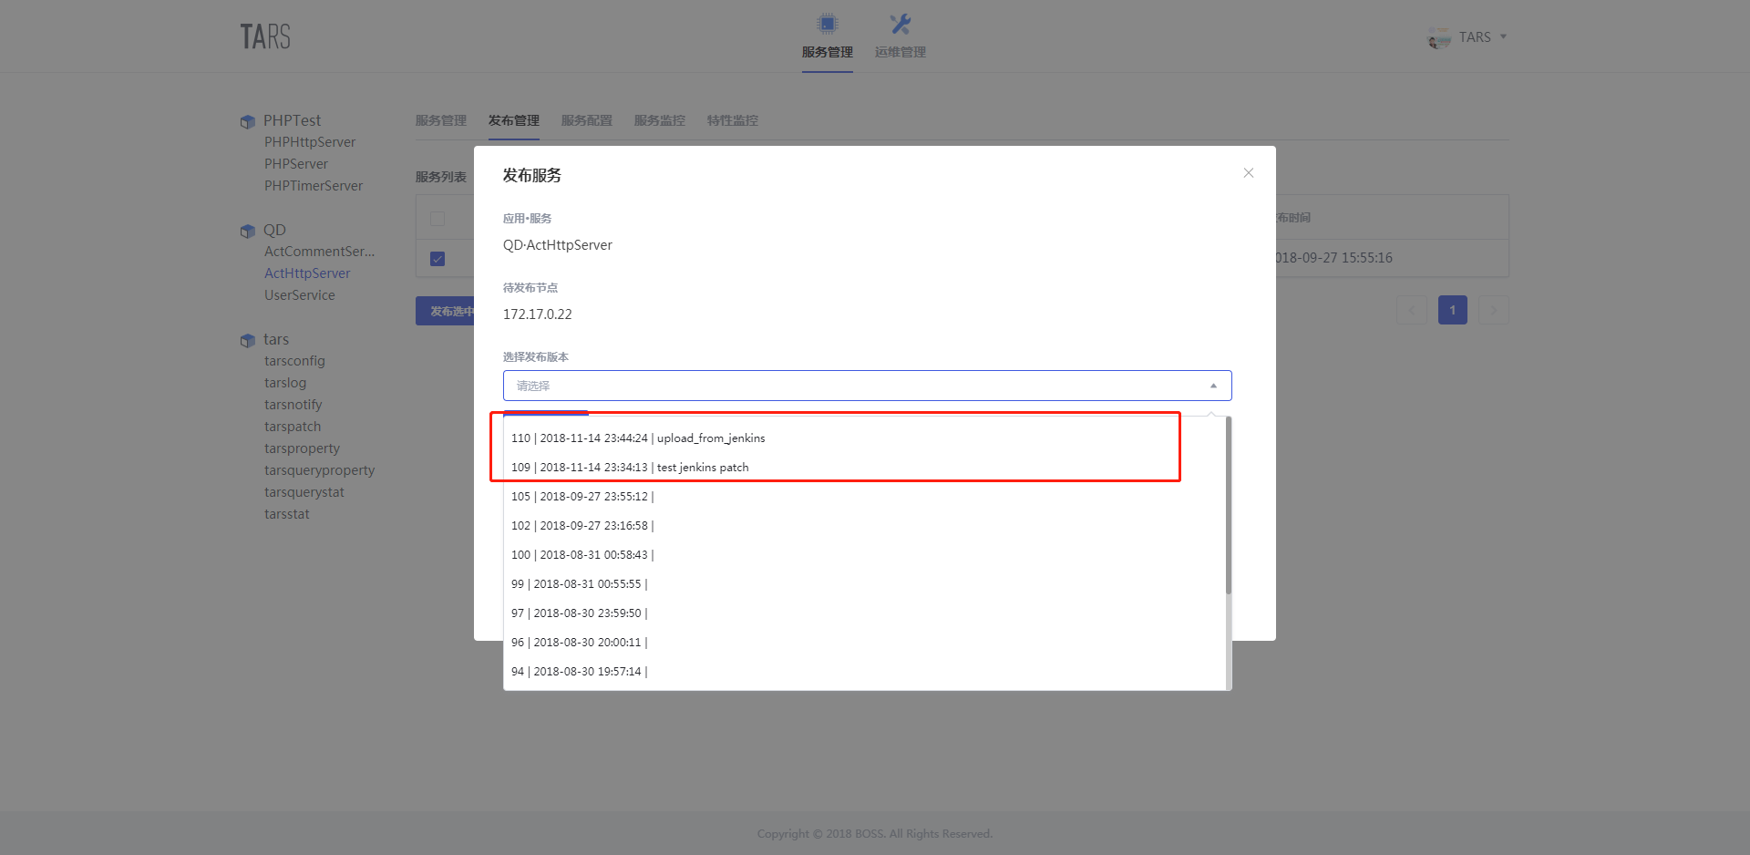
Task: Switch to the 服务配置 tab
Action: click(586, 120)
